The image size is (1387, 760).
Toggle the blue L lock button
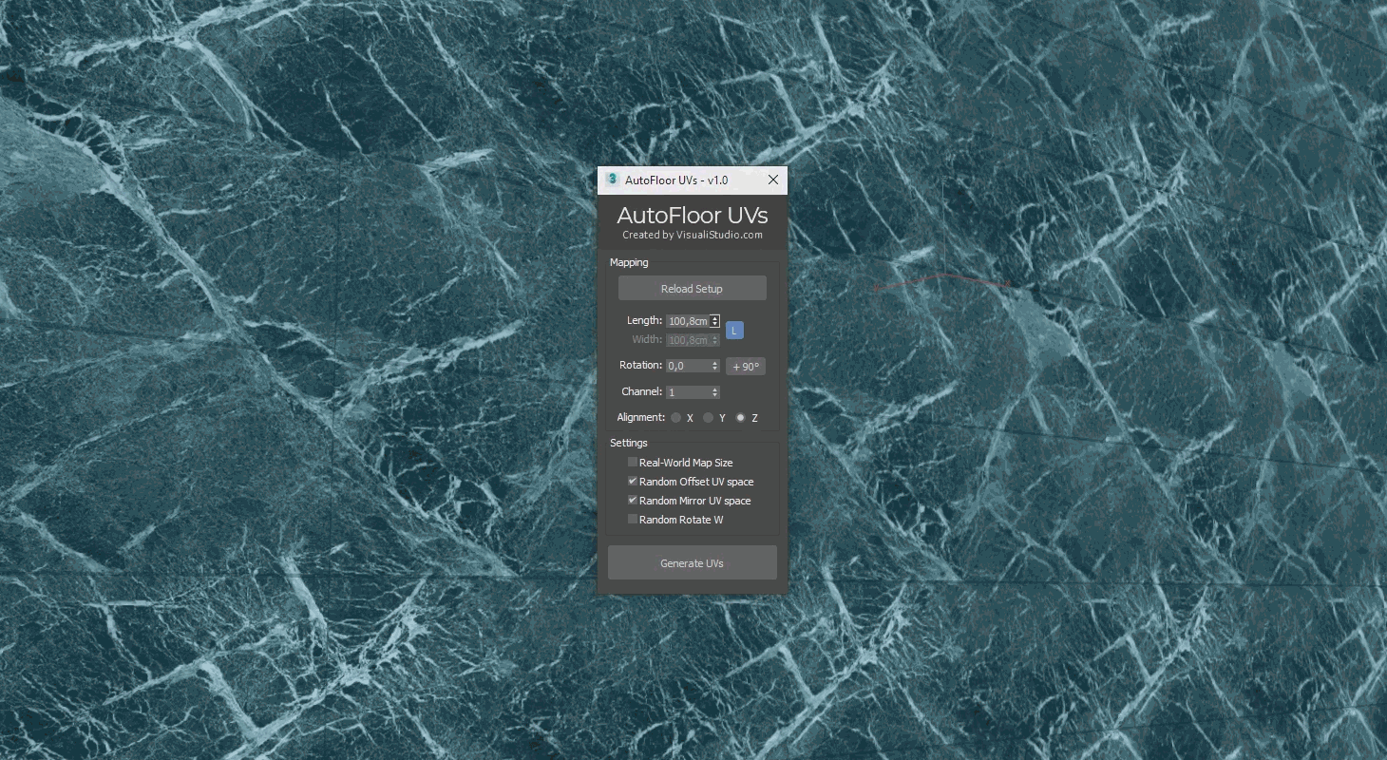click(x=734, y=331)
